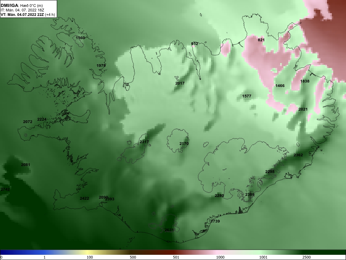
Task: Click the 500 legend label
Action: 133,257
